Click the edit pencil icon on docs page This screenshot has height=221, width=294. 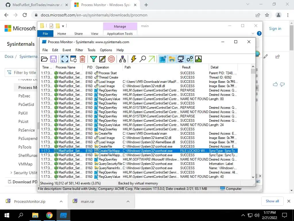(266, 56)
